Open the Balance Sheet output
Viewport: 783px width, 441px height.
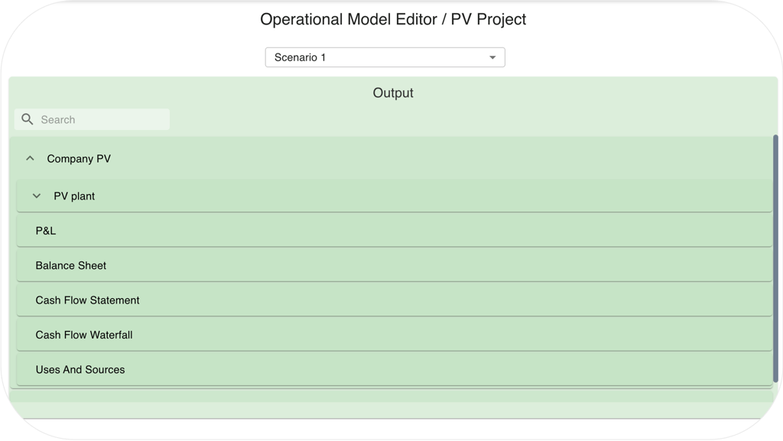[71, 265]
